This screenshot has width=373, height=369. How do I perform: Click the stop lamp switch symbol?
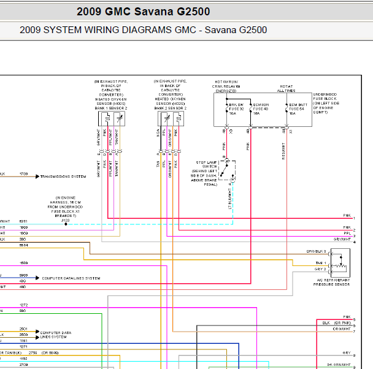pos(227,170)
